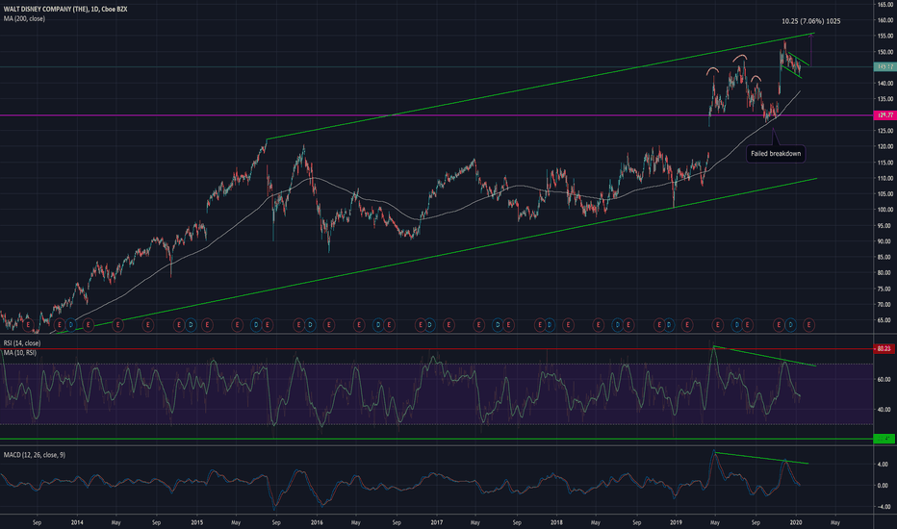The width and height of the screenshot is (897, 529).
Task: Select the RSI (14, close) indicator label
Action: 22,343
